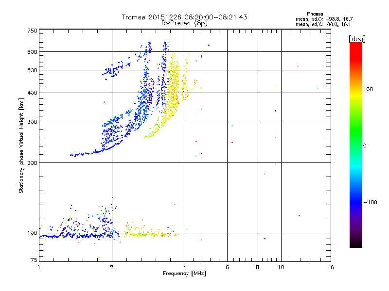Screen dimensions: 389x291
Task: Select the 'mean, sd,X: 88.0, 18.1' line
Action: tap(323, 24)
